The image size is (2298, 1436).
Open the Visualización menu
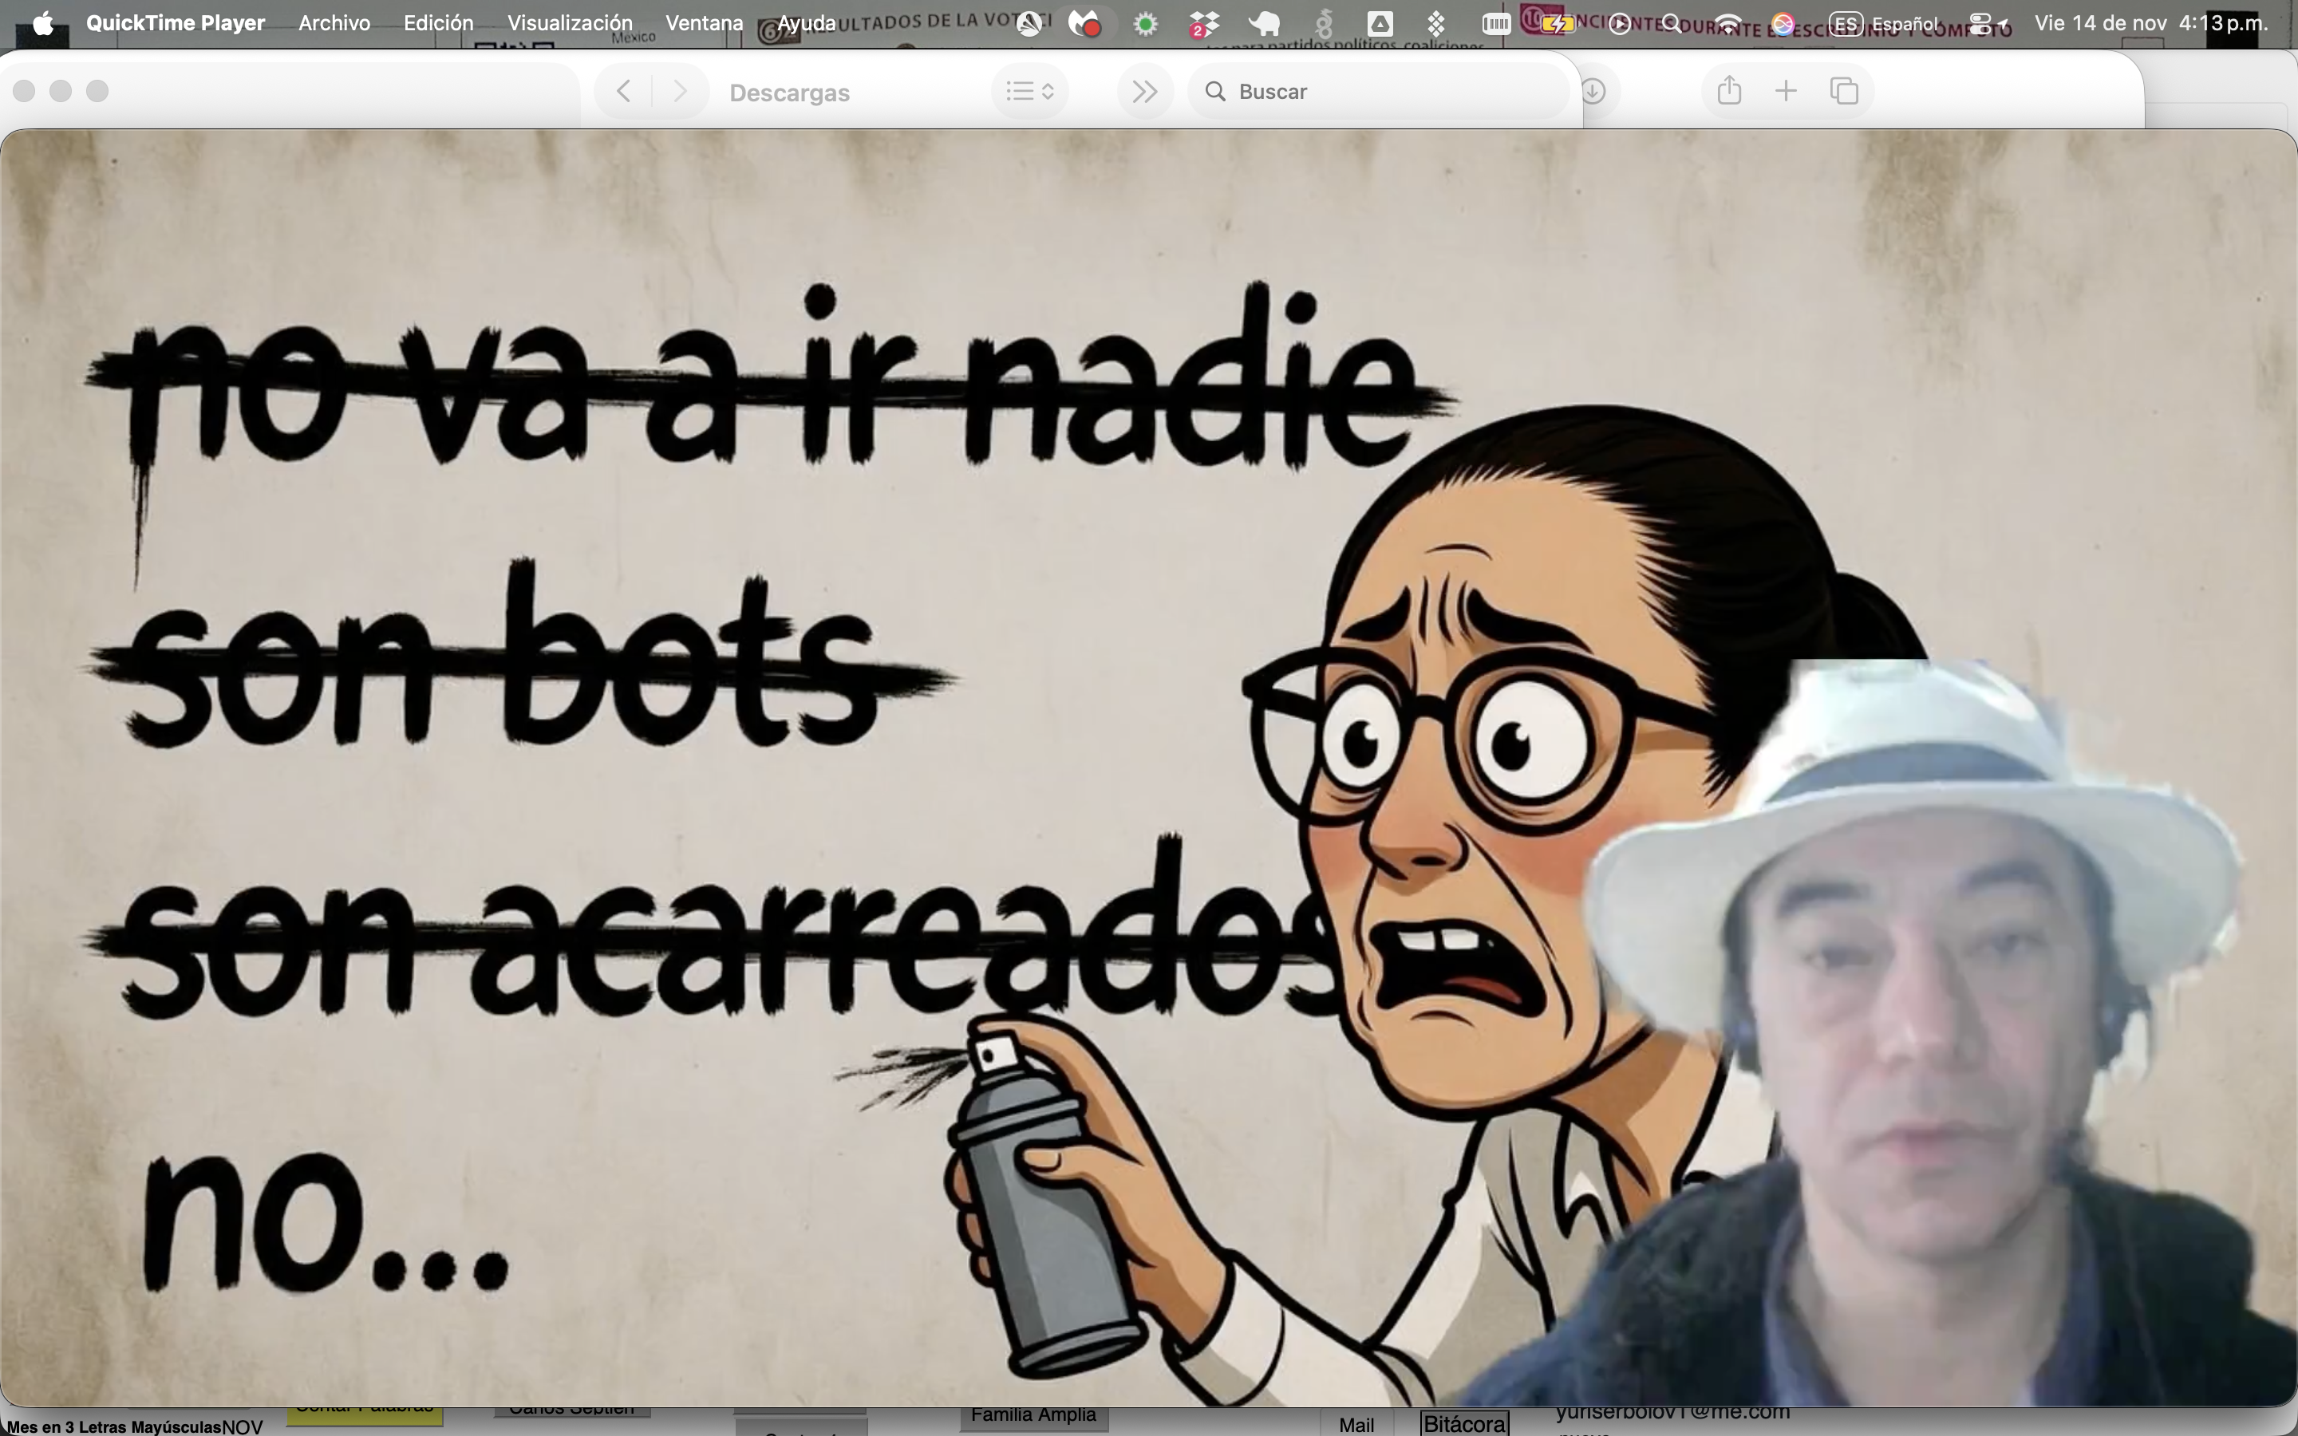click(570, 23)
